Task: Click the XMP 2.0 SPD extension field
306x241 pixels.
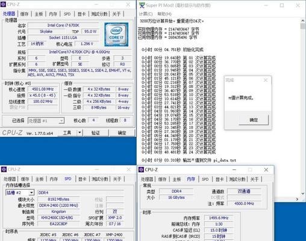Action: [115, 218]
